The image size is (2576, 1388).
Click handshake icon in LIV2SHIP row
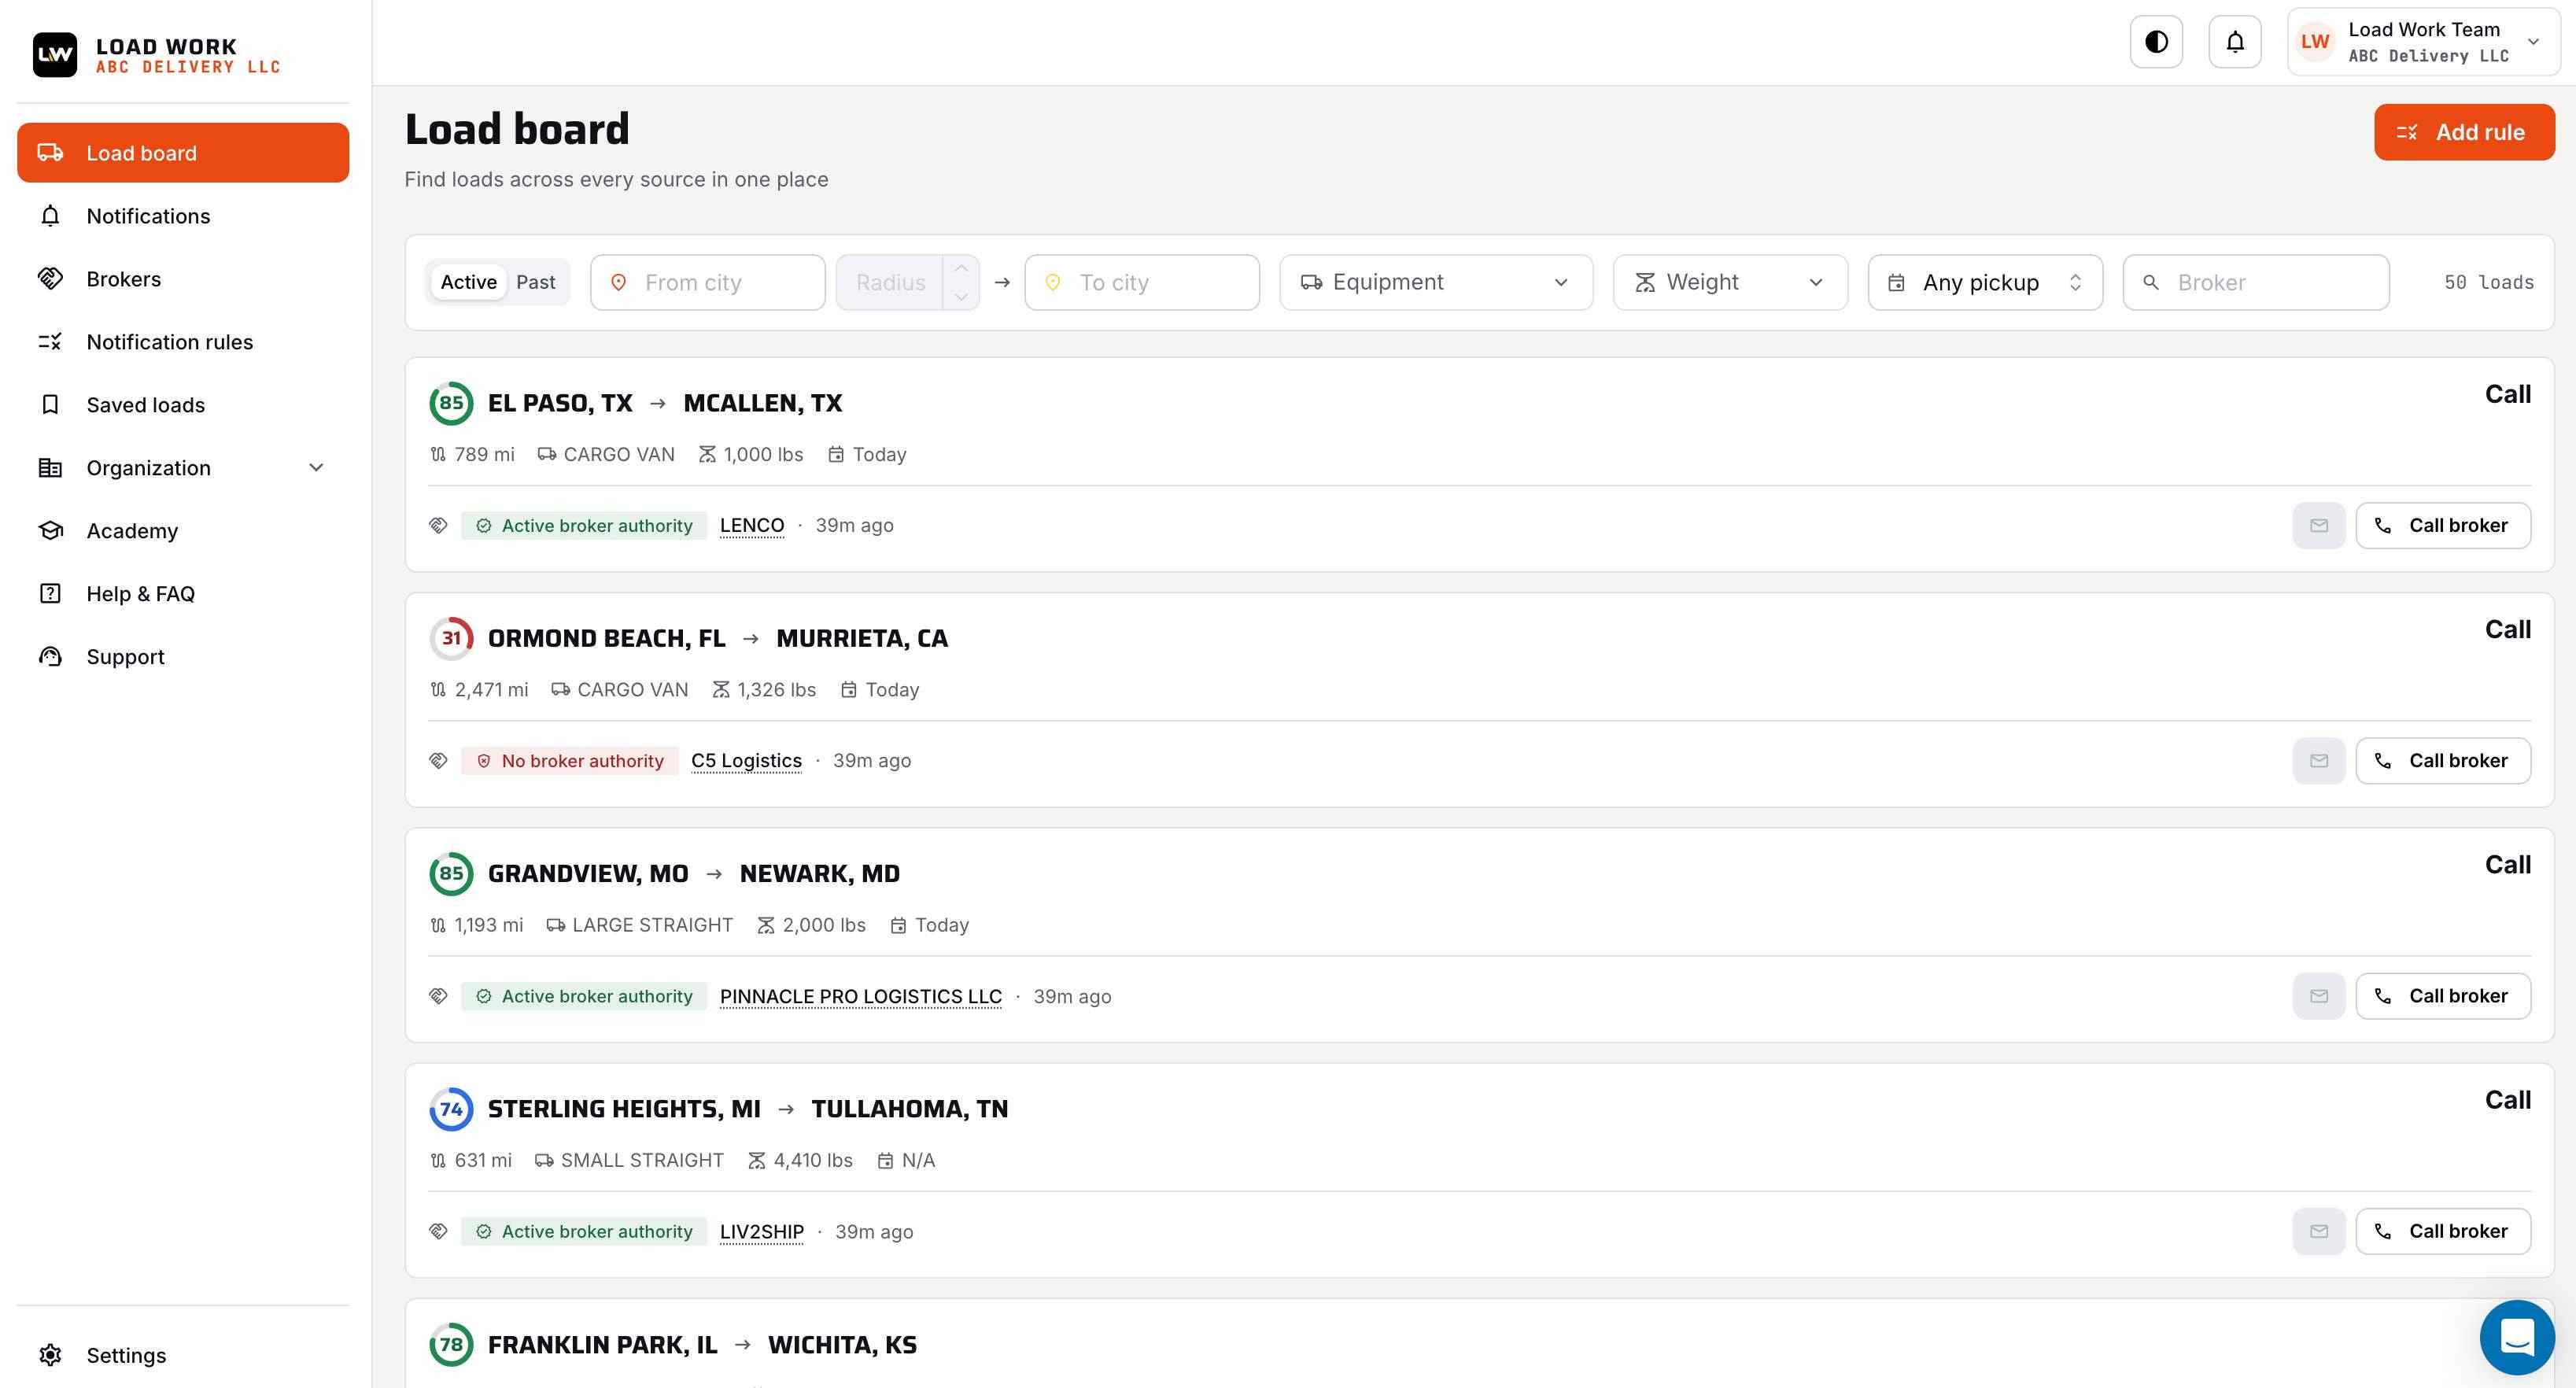pyautogui.click(x=438, y=1232)
